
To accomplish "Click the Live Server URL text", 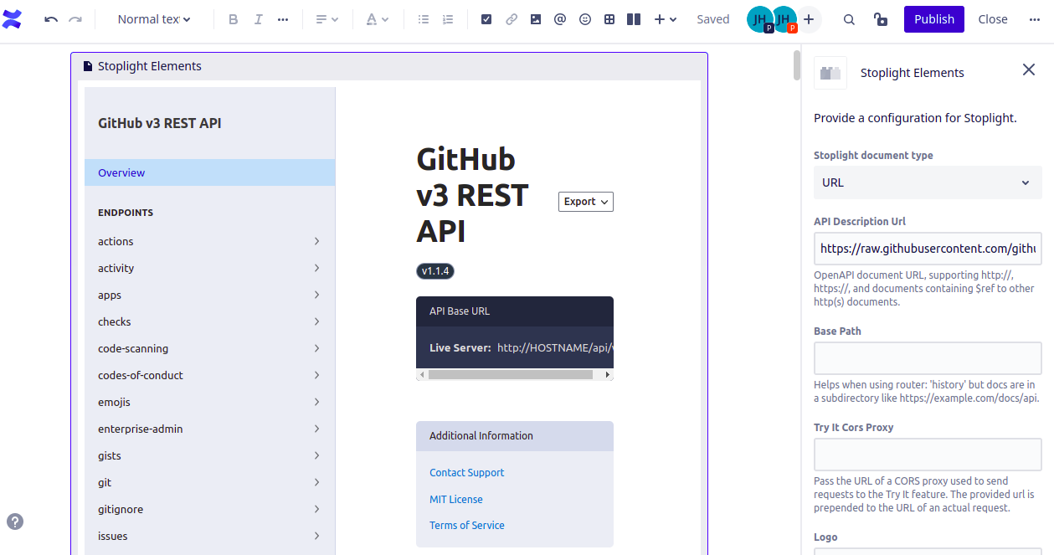I will click(555, 347).
